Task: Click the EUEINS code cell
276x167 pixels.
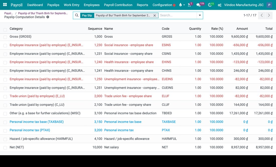Action: coord(167,79)
